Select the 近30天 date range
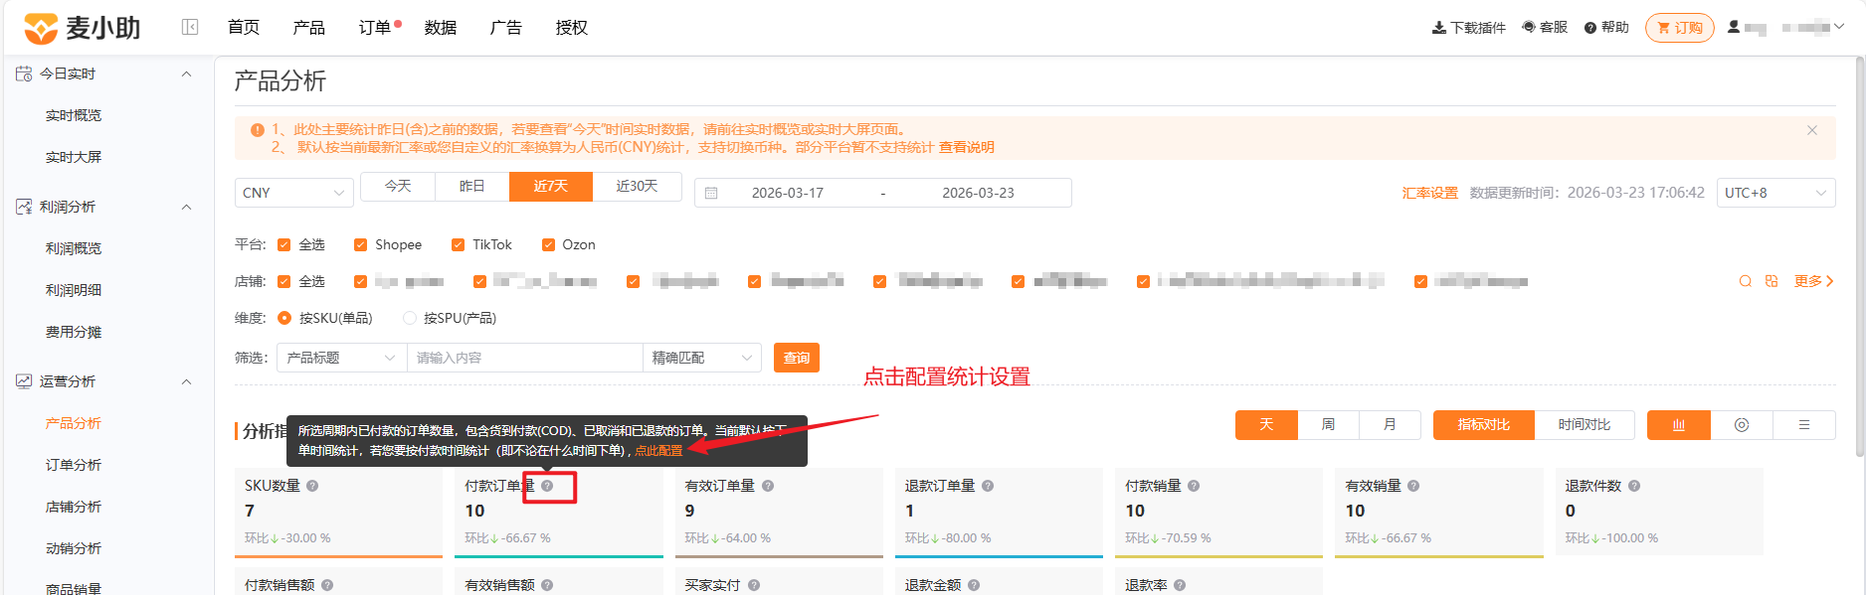Screen dimensions: 1866x595 (637, 187)
